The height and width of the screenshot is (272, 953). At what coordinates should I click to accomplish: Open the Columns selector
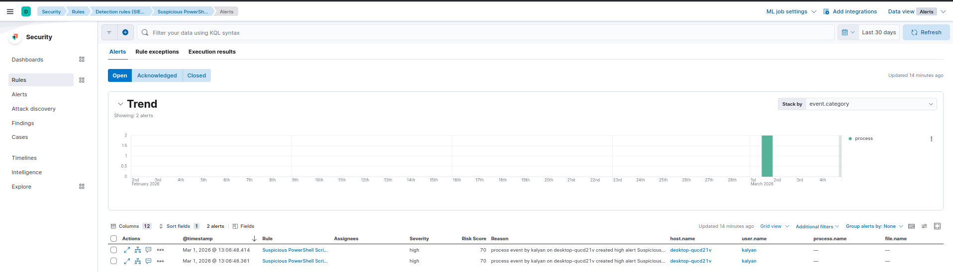coord(131,226)
